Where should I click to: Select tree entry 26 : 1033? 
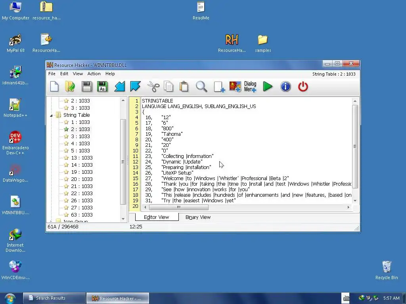coord(82,200)
